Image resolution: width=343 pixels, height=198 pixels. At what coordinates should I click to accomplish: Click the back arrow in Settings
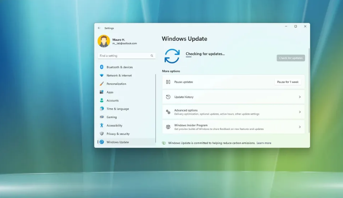tap(99, 28)
